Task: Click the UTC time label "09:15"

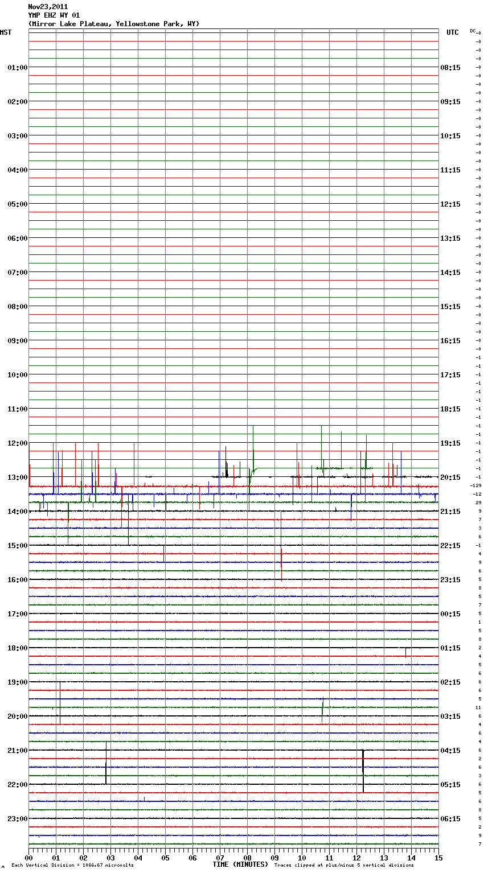Action: [450, 102]
